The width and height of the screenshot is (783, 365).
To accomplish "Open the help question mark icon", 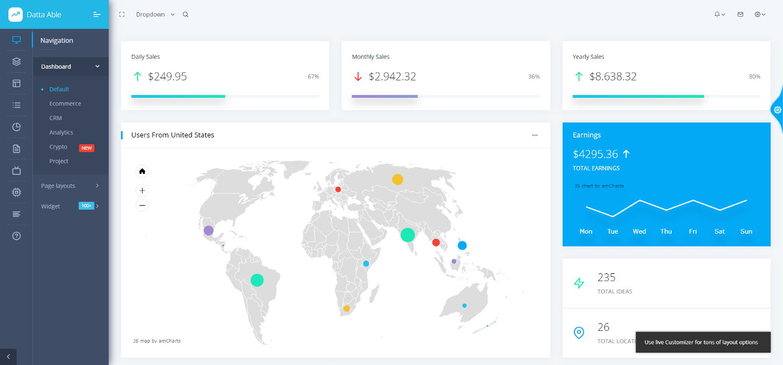I will [x=16, y=236].
